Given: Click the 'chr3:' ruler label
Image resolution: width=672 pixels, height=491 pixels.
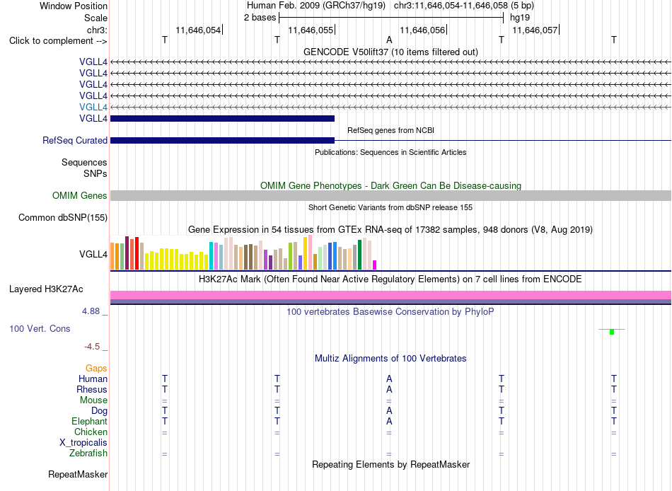Looking at the screenshot, I should point(97,30).
